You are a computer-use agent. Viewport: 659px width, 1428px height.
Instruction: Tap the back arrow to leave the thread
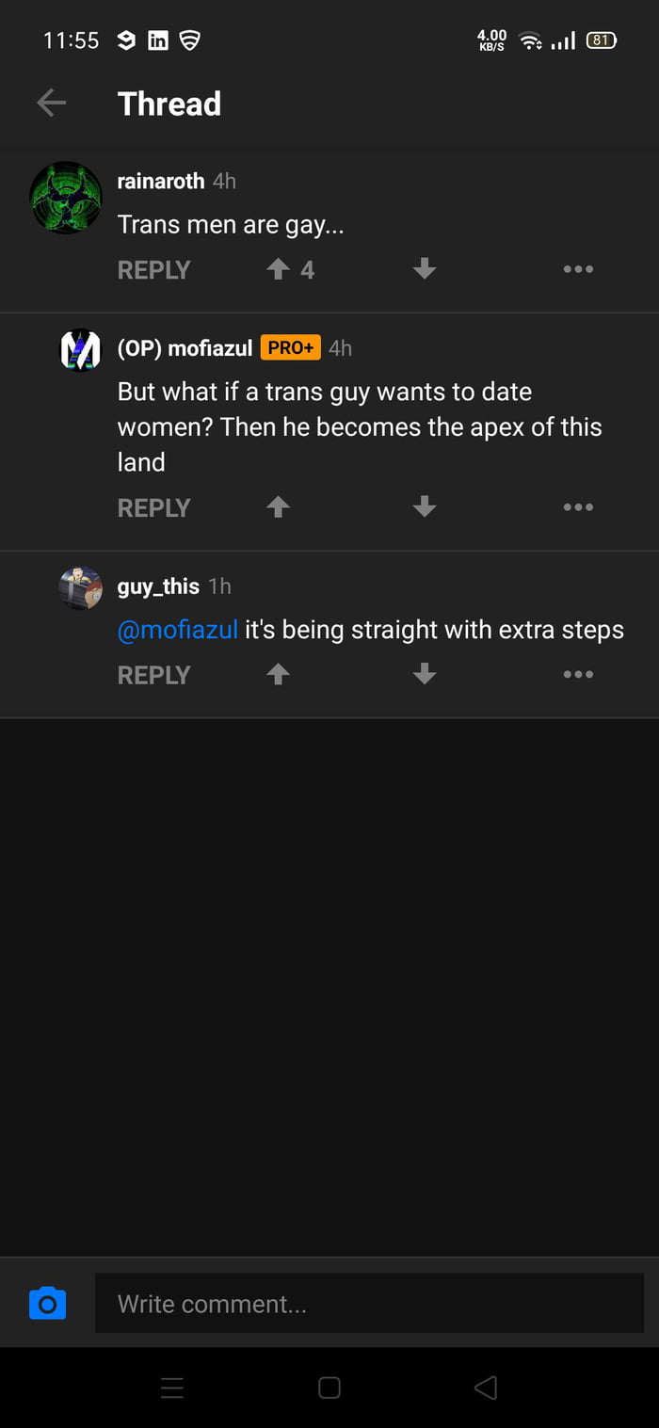(50, 103)
